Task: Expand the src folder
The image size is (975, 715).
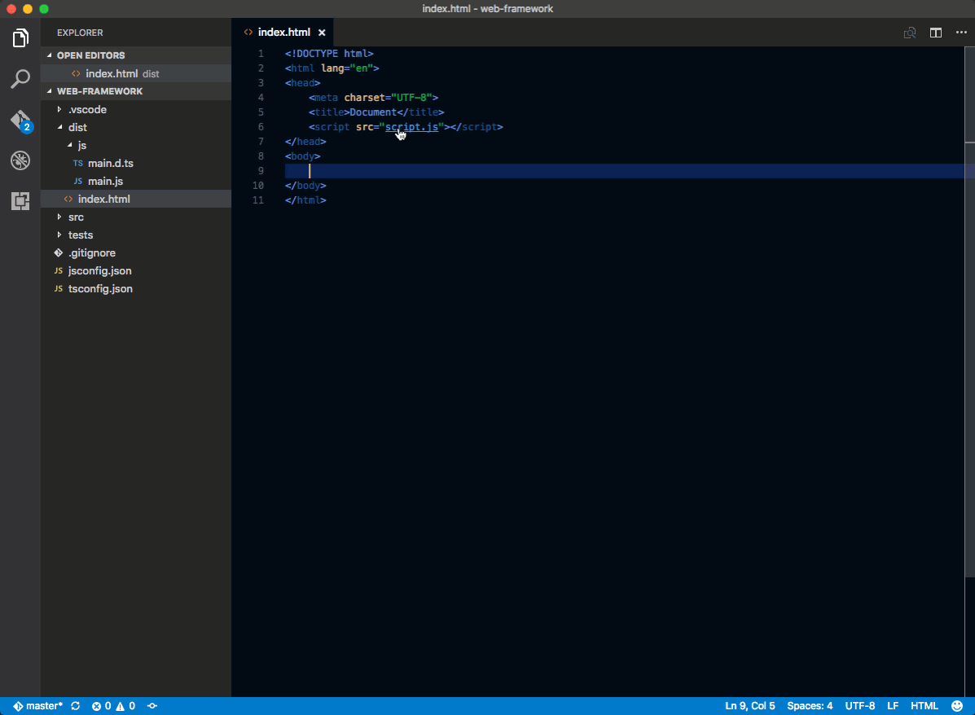Action: [x=75, y=217]
